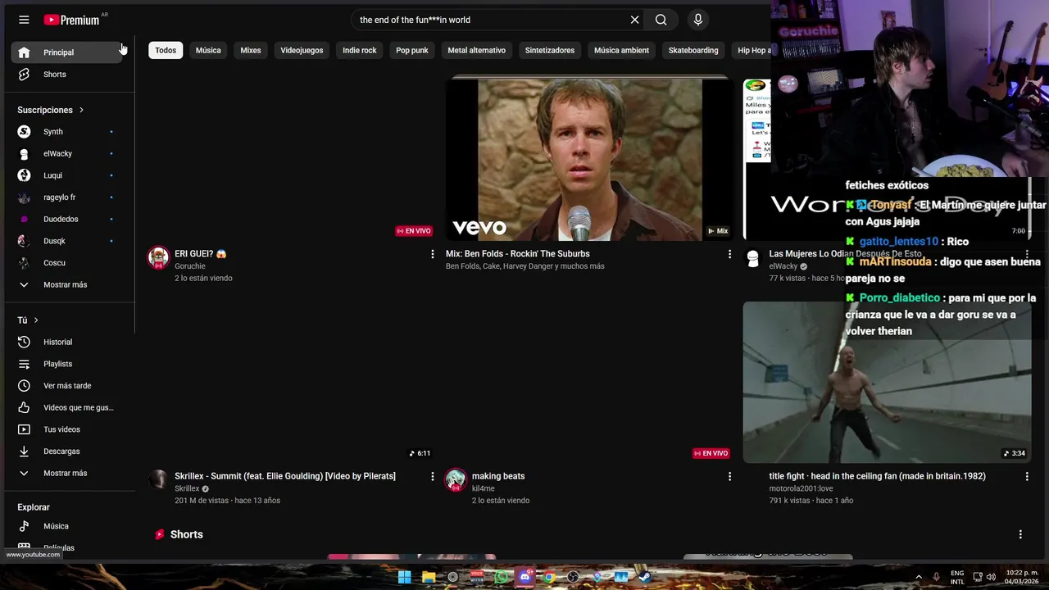Open Historial watch history
The width and height of the screenshot is (1049, 590).
[67, 342]
